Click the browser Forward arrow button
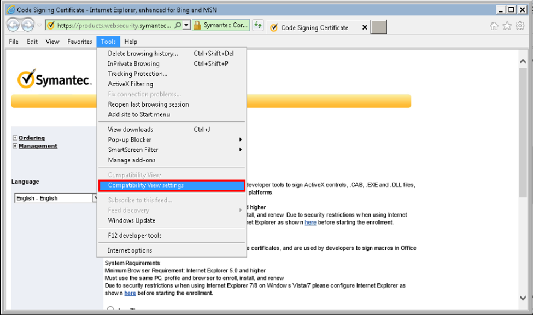Screen dimensions: 533x315 [x=27, y=25]
